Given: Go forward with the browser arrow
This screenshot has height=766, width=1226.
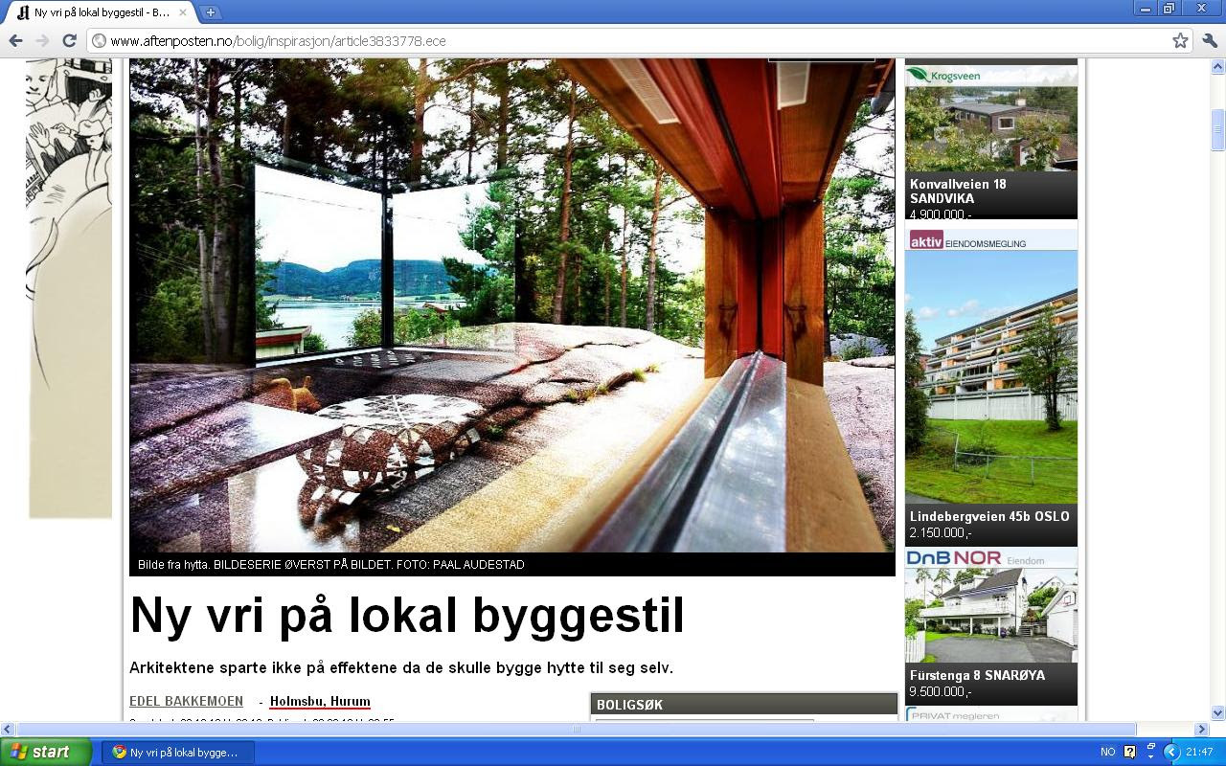Looking at the screenshot, I should 42,40.
